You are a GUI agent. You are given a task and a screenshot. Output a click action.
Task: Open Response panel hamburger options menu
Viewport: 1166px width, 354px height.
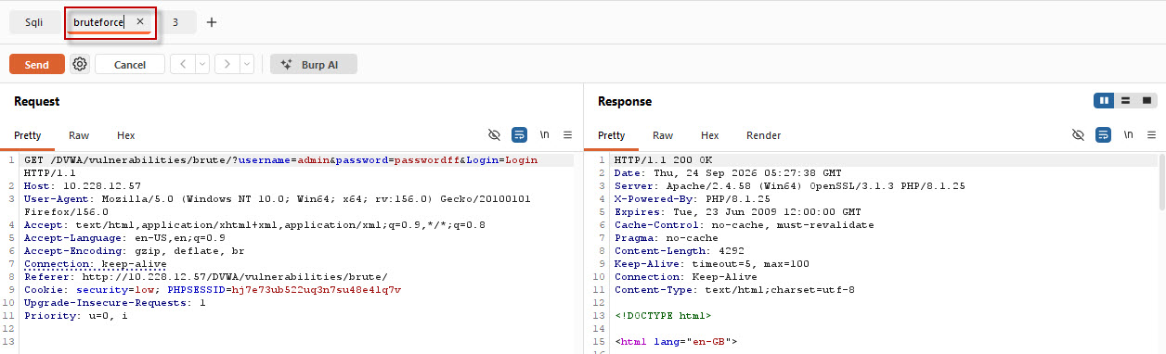[x=1151, y=134]
